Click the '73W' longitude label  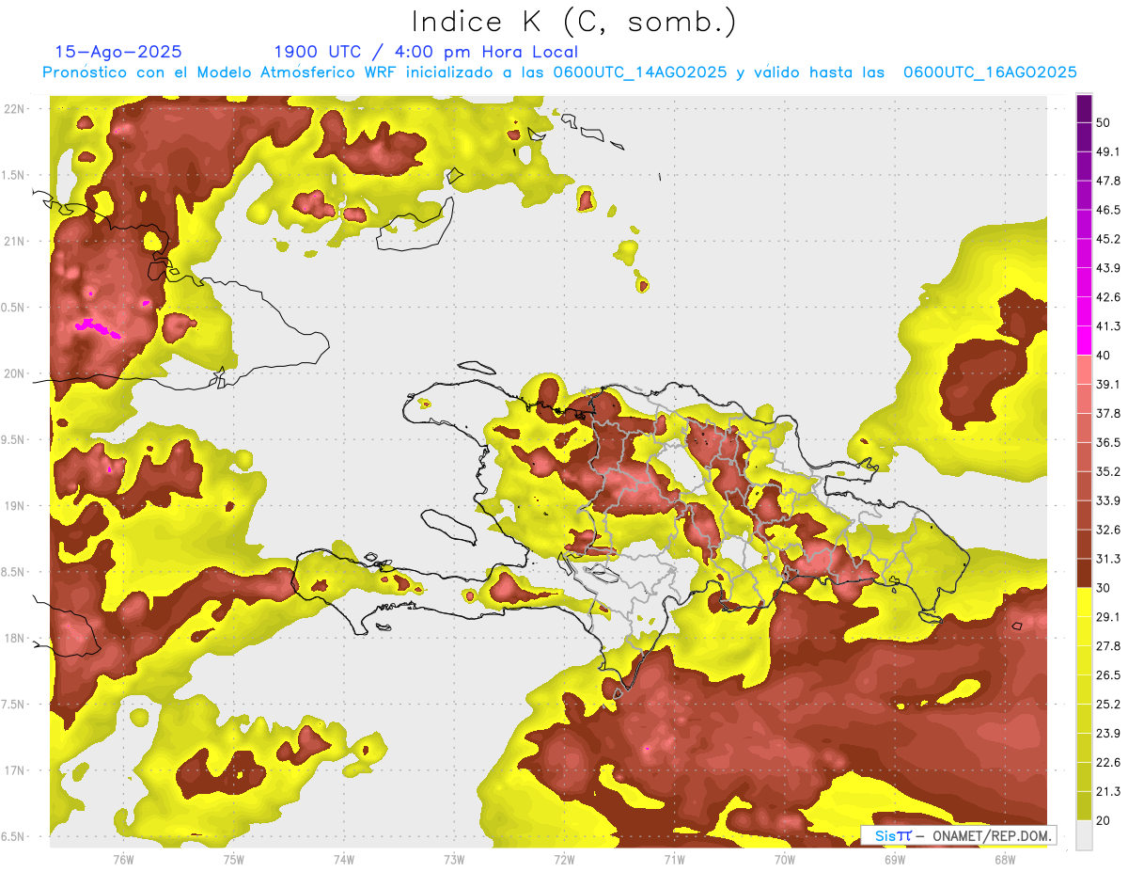(454, 860)
